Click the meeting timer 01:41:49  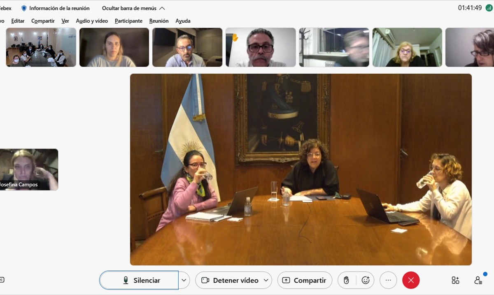(470, 8)
